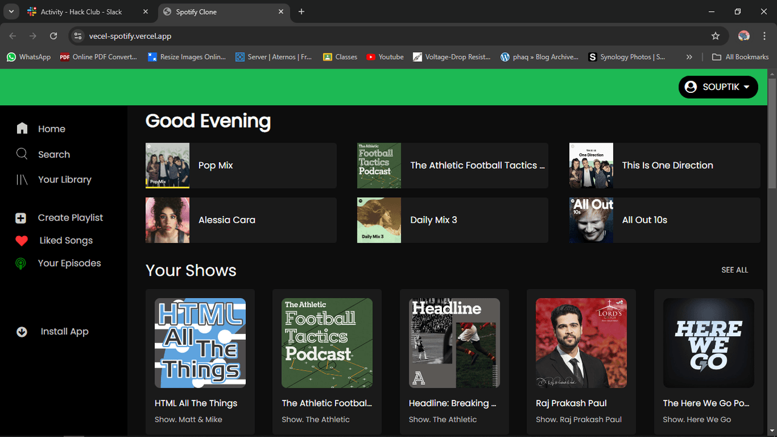Screen dimensions: 777x437
Task: Reload the Spotify Clone page
Action: tap(53, 36)
